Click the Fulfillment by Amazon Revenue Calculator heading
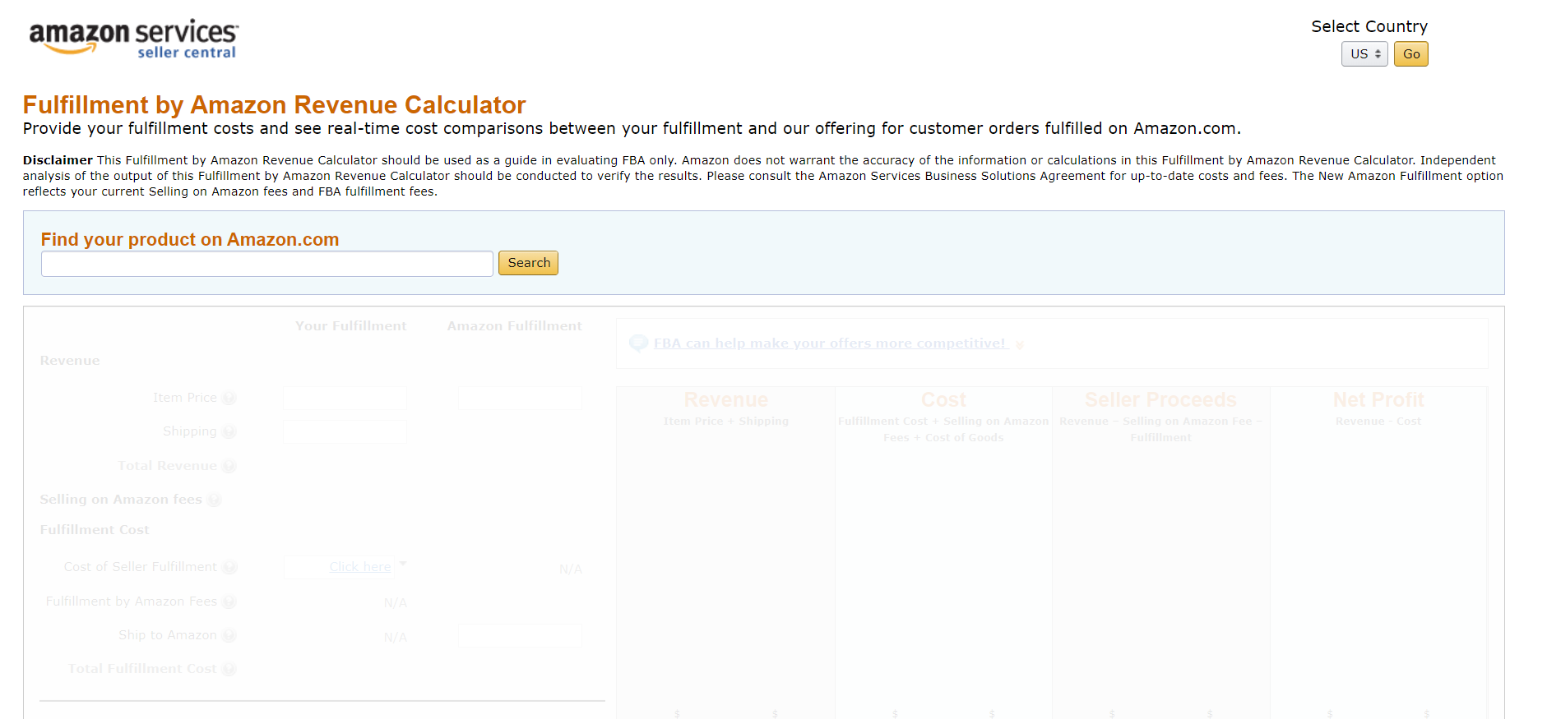This screenshot has height=719, width=1547. point(274,105)
